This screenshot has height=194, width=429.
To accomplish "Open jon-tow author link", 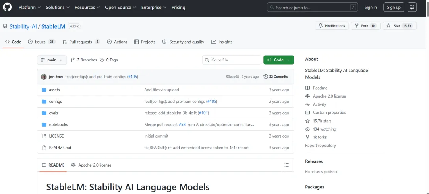I will [56, 77].
